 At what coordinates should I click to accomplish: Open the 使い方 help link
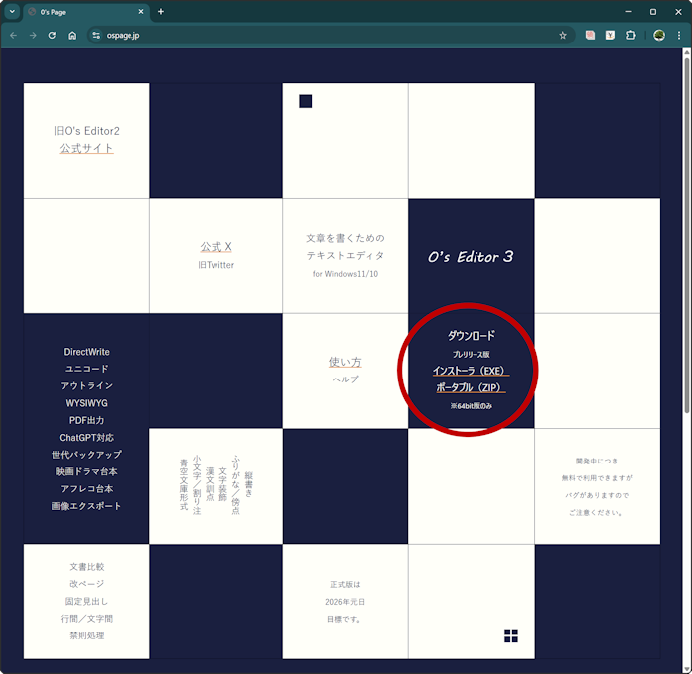coord(345,362)
